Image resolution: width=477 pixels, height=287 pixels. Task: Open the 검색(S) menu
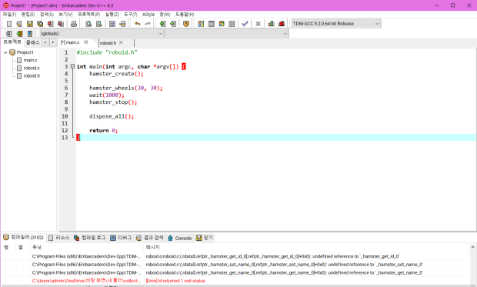coord(46,15)
